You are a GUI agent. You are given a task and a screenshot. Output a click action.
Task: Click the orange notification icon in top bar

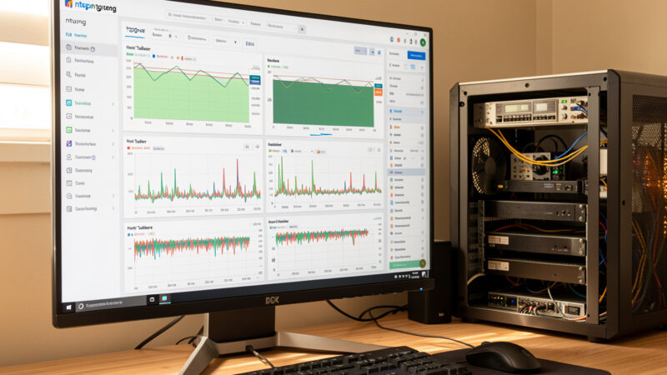click(x=399, y=40)
